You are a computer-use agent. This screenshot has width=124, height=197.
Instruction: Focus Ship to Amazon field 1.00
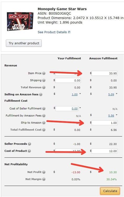pyautogui.click(x=104, y=123)
